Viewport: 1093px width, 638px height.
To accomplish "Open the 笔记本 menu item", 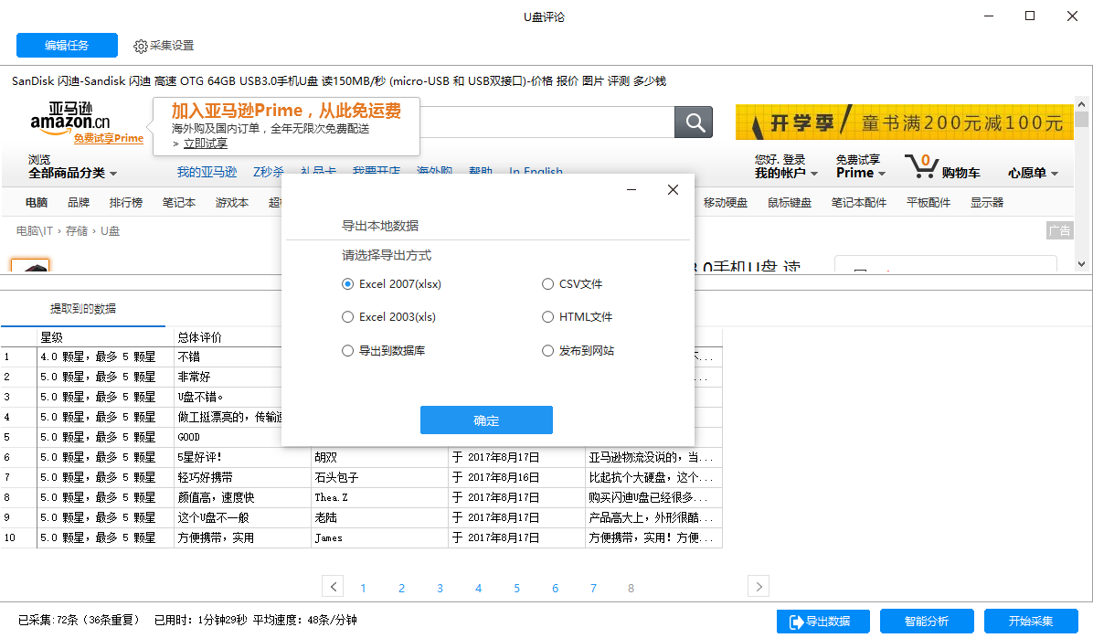I will [179, 203].
